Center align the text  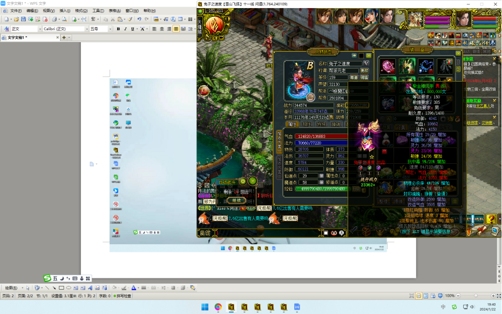[x=162, y=29]
